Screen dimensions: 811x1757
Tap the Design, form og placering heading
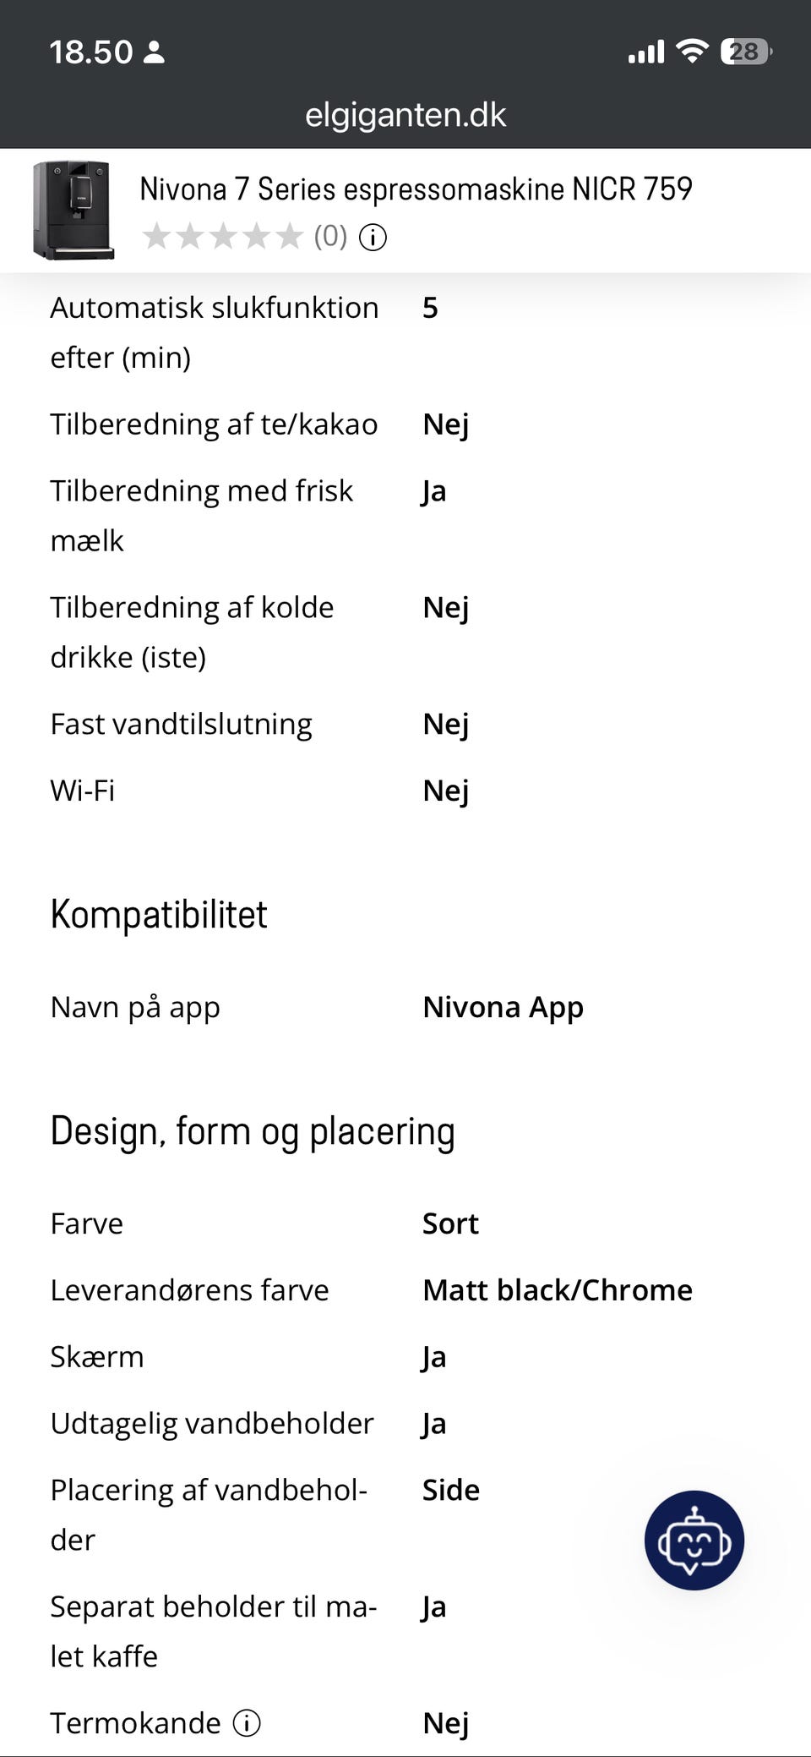pos(253,1131)
